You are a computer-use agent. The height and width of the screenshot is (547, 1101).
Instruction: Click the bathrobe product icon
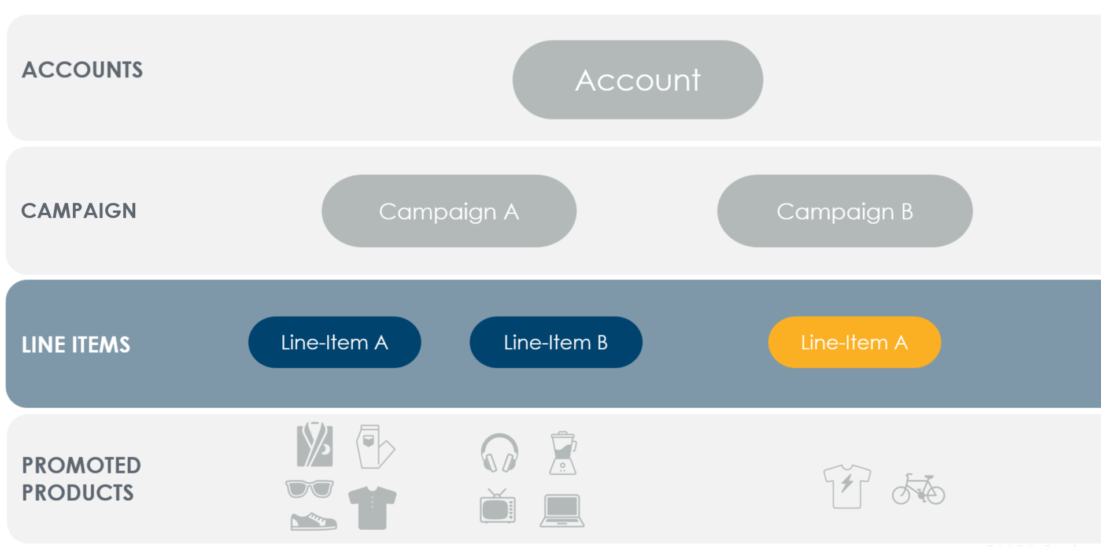pyautogui.click(x=315, y=444)
